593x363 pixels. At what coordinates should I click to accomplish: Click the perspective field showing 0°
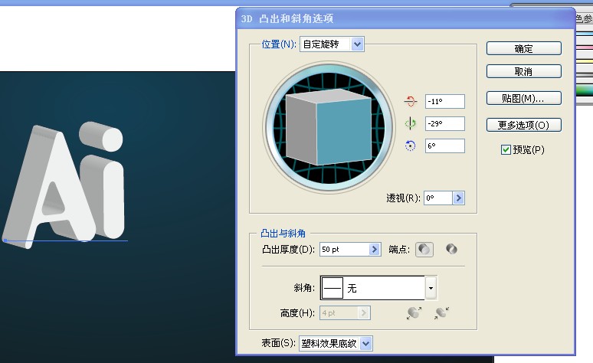click(438, 198)
